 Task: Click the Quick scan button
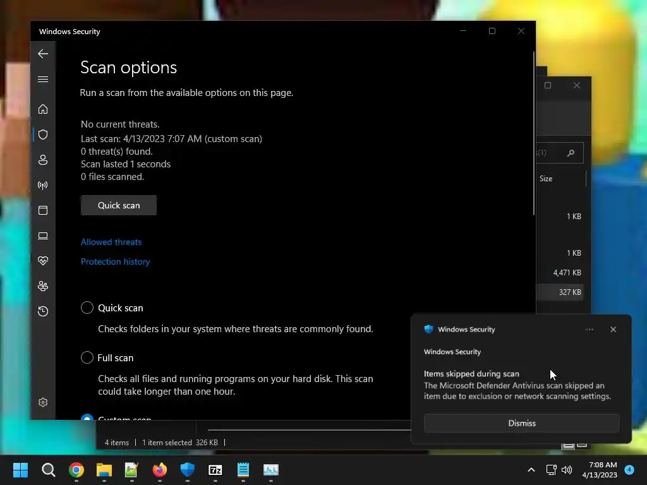pos(119,205)
